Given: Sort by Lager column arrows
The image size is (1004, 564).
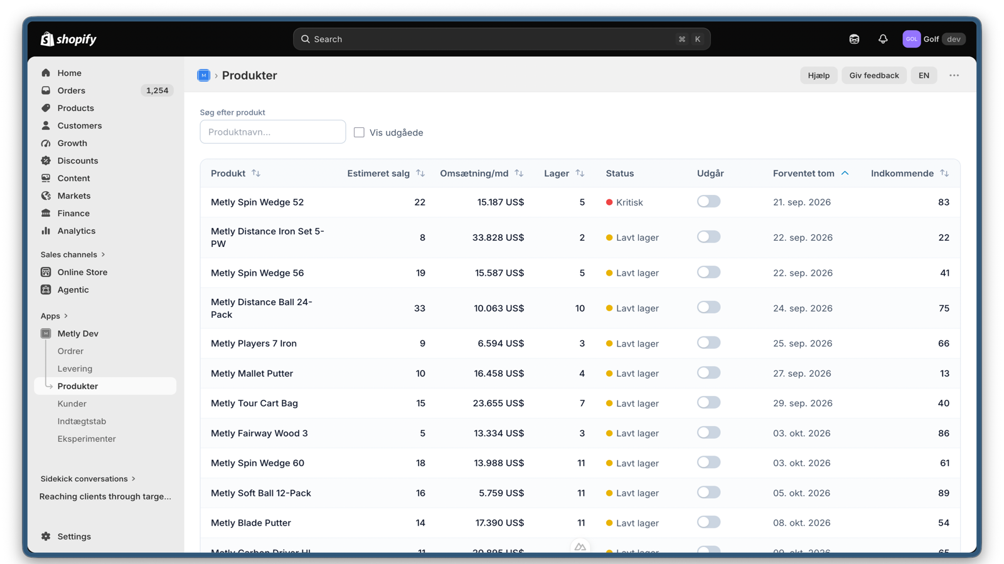Looking at the screenshot, I should coord(580,173).
